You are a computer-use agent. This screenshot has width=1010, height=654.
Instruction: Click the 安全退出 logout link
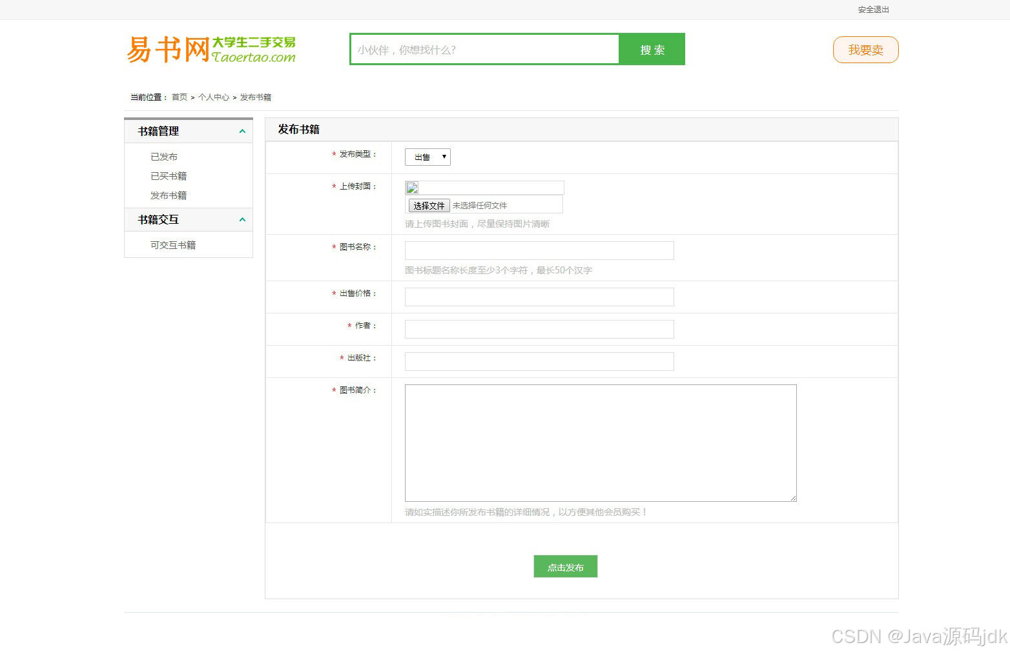tap(873, 10)
